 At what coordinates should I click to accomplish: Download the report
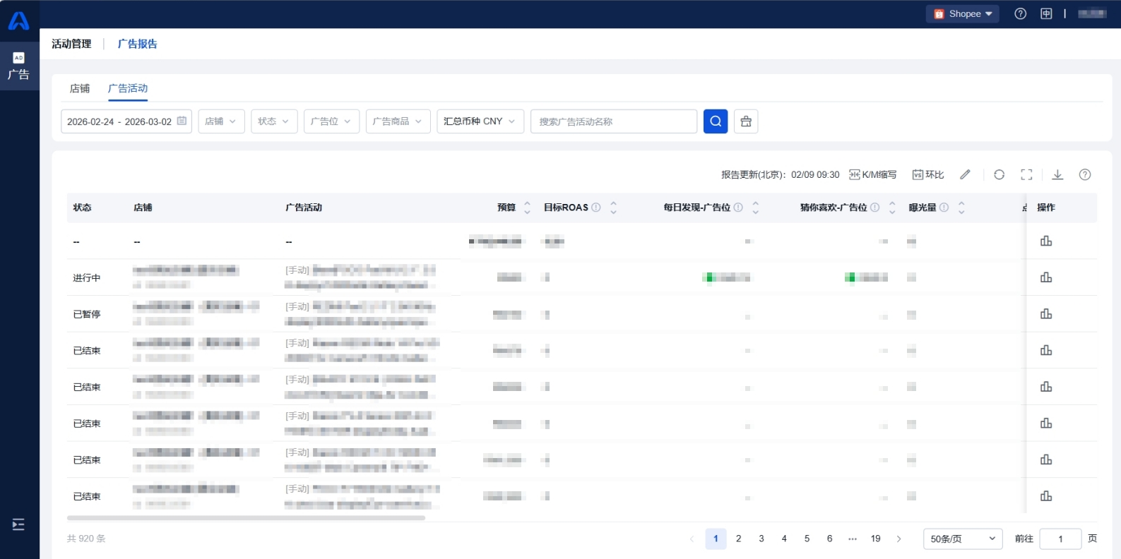pyautogui.click(x=1057, y=174)
